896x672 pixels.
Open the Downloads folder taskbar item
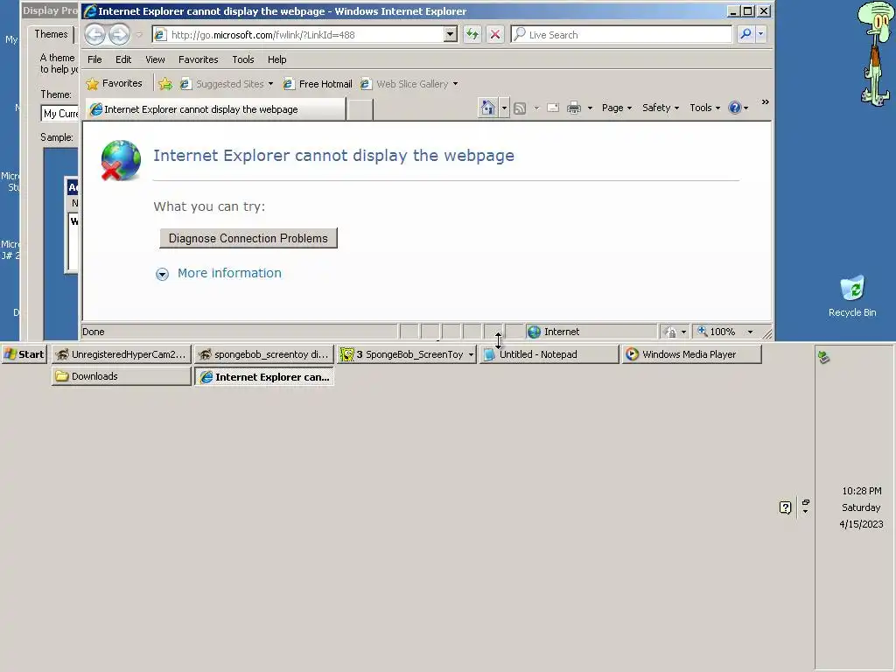click(x=121, y=376)
